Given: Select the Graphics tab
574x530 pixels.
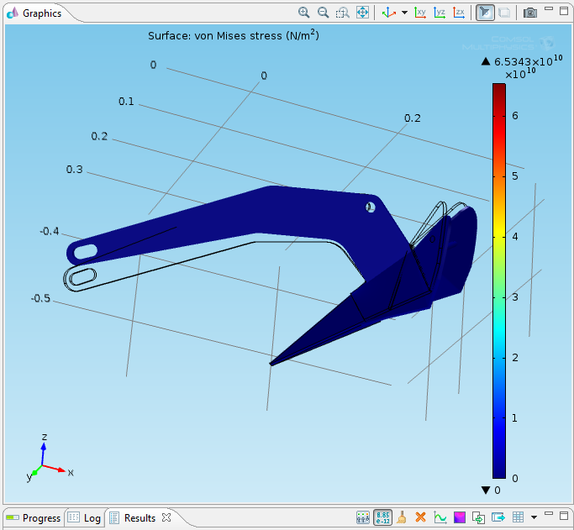Looking at the screenshot, I should click(34, 13).
